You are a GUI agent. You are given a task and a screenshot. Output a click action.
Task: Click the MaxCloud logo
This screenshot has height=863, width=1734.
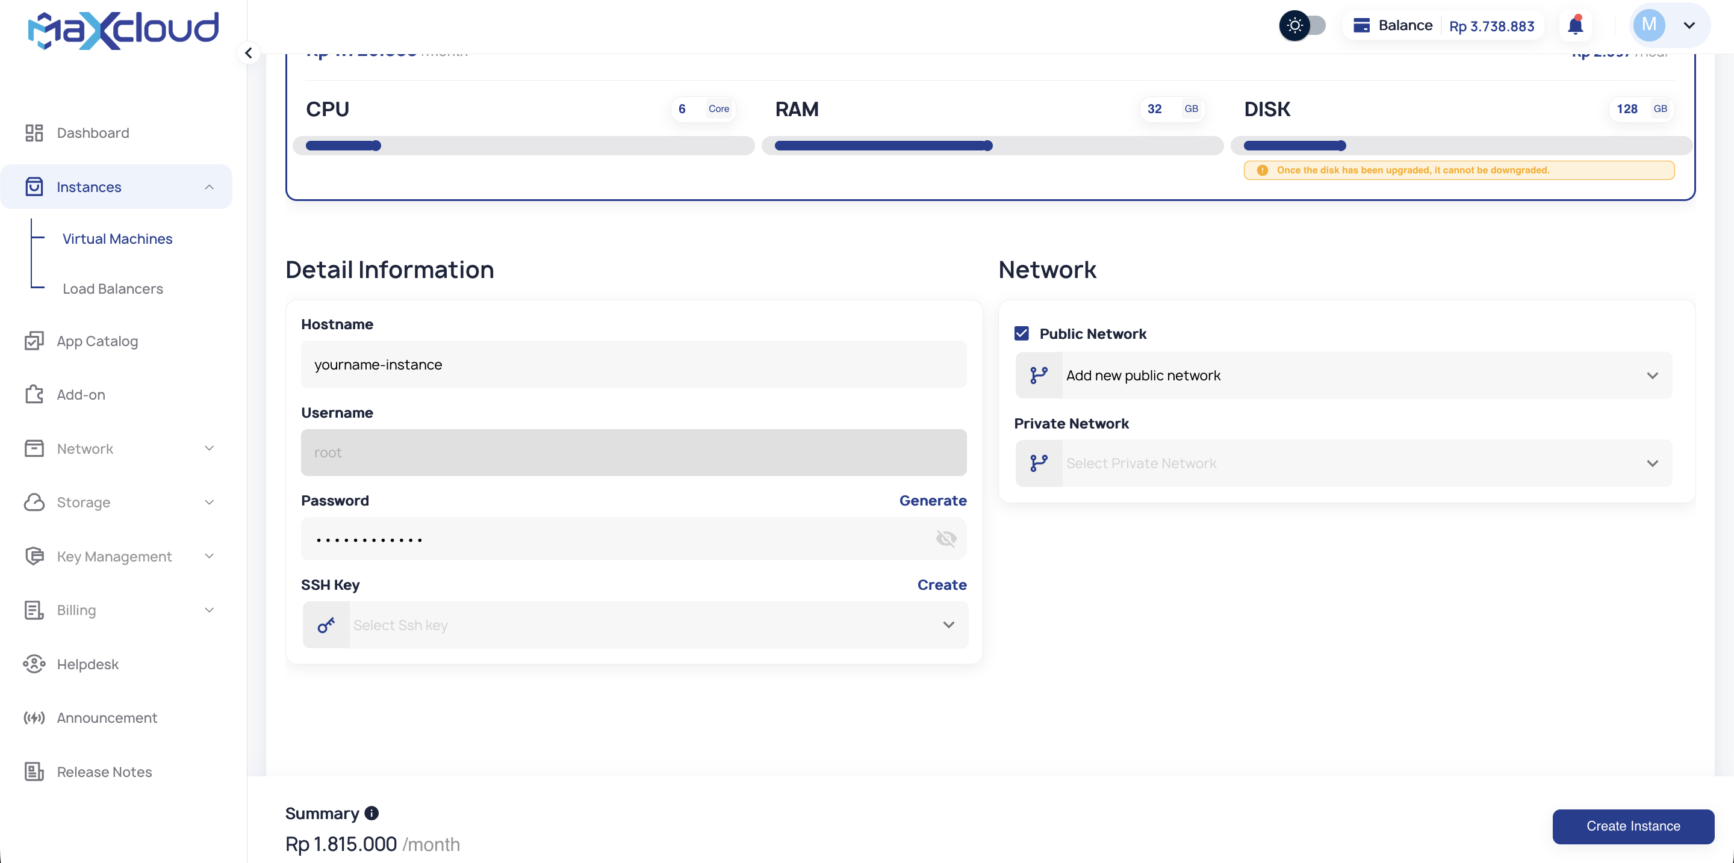[123, 29]
